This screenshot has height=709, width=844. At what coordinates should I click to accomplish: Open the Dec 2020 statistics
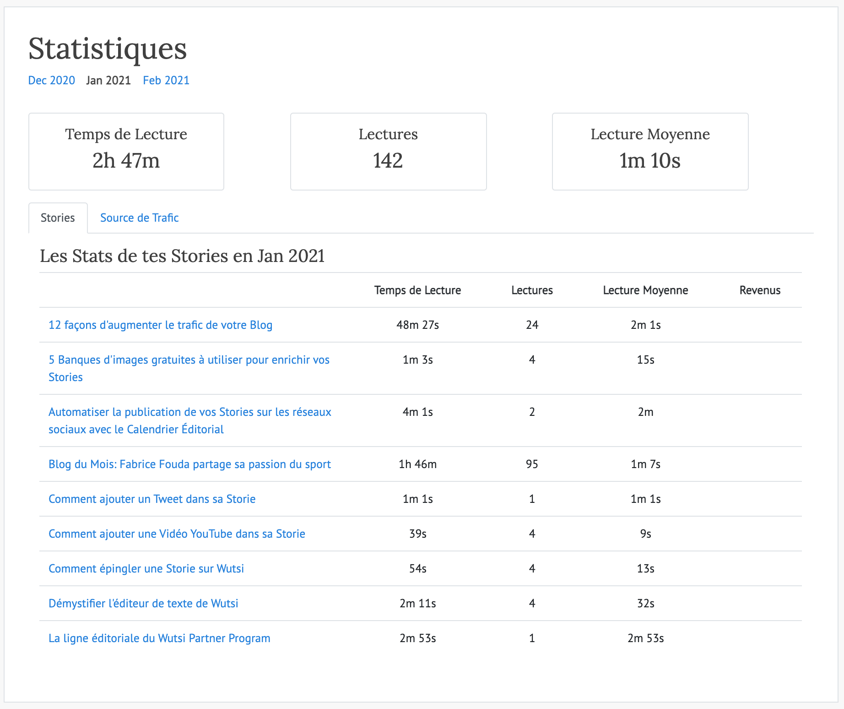51,80
